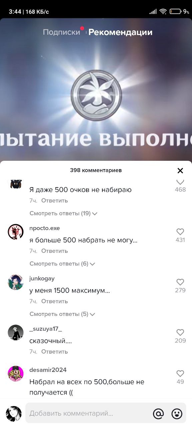
Task: Like the npocto.exe comment
Action: pos(180,232)
